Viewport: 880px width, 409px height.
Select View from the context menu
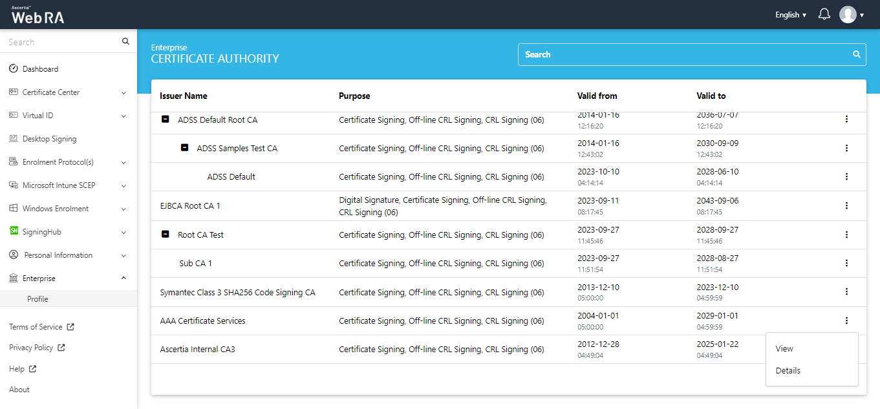pos(784,348)
